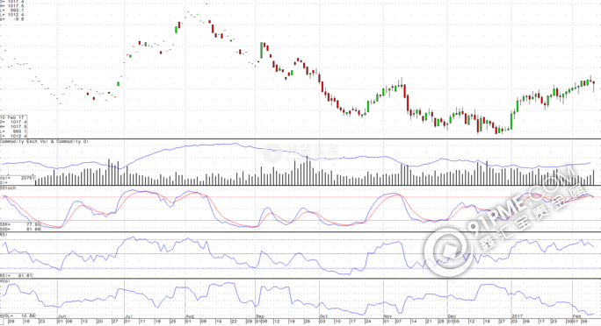The width and height of the screenshot is (601, 326).
Task: Select the 'SSK= 77.93' value
Action: coord(20,224)
